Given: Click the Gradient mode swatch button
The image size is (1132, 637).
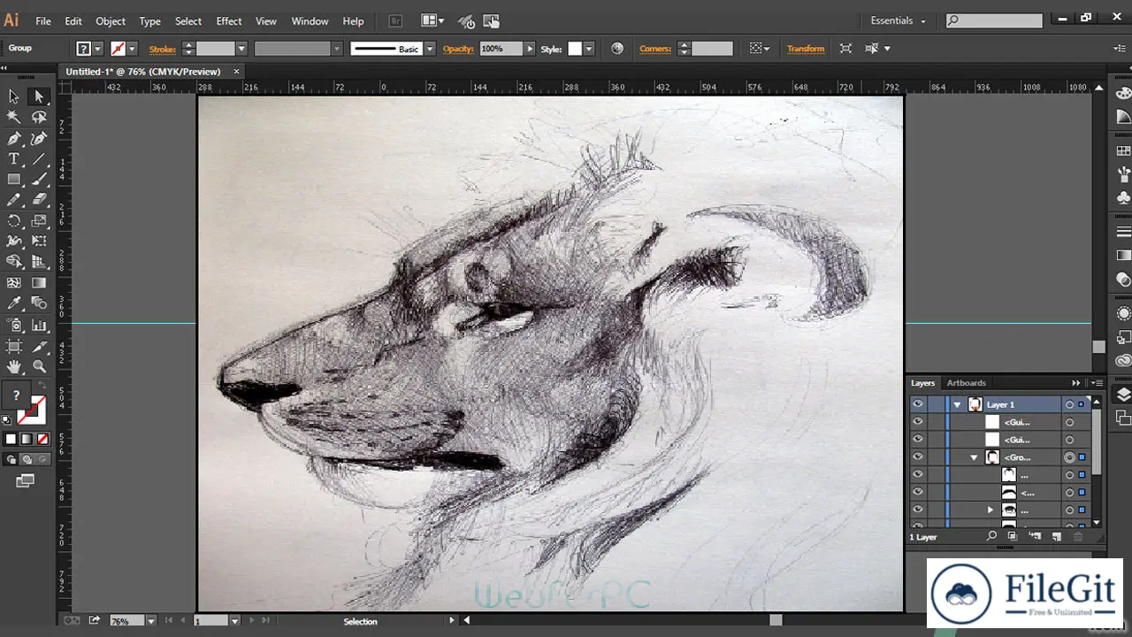Looking at the screenshot, I should pyautogui.click(x=27, y=439).
